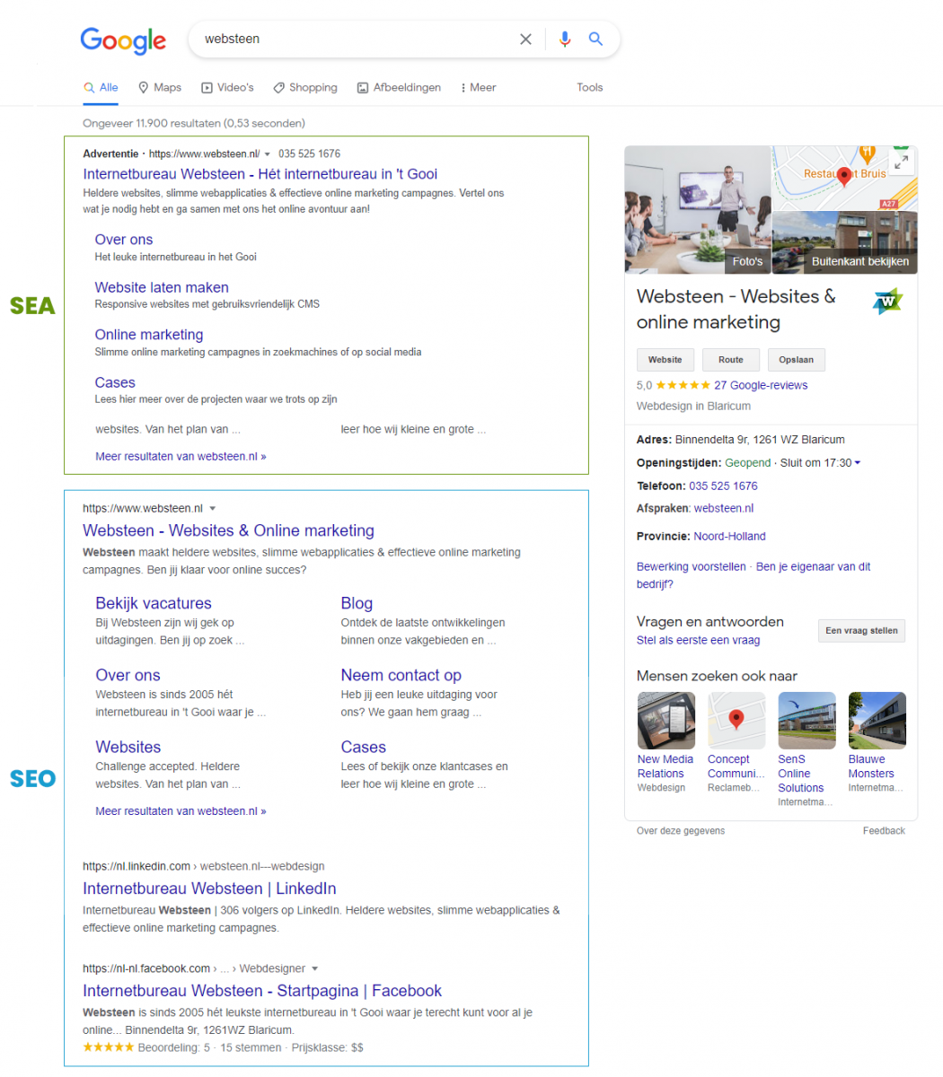The width and height of the screenshot is (943, 1077).
Task: Open the 27 Google-reviews link
Action: [x=761, y=385]
